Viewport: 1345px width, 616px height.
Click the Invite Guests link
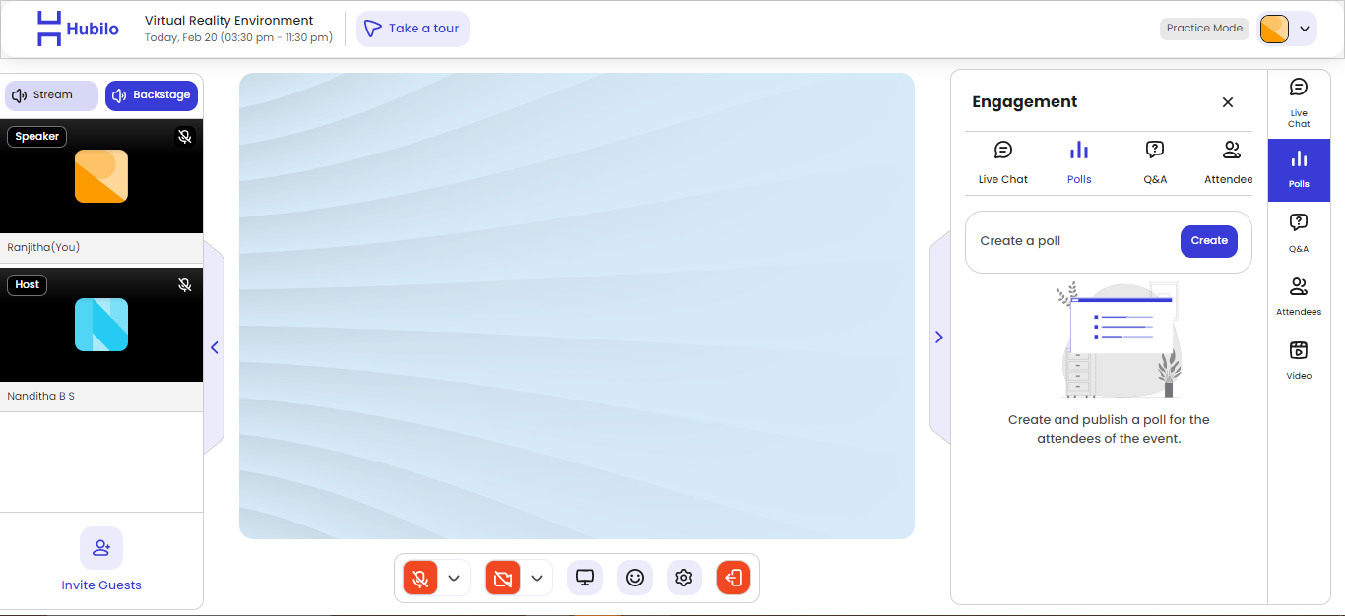[x=101, y=585]
